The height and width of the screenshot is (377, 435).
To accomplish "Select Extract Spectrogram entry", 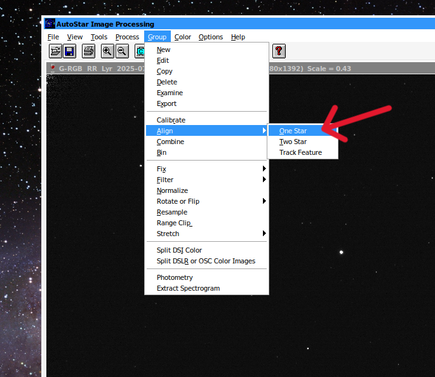I will click(206, 288).
